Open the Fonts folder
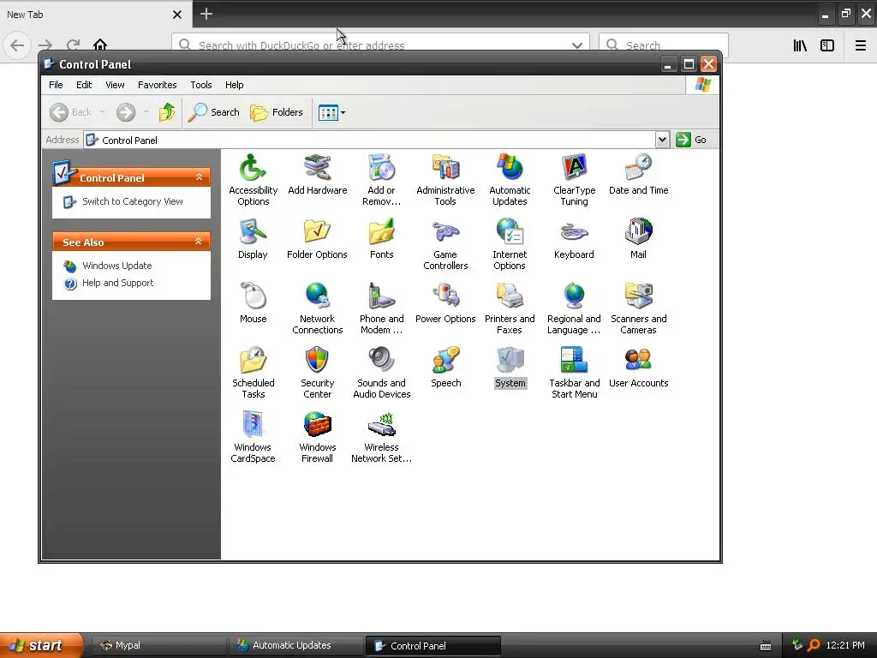Image resolution: width=877 pixels, height=658 pixels. click(x=381, y=238)
